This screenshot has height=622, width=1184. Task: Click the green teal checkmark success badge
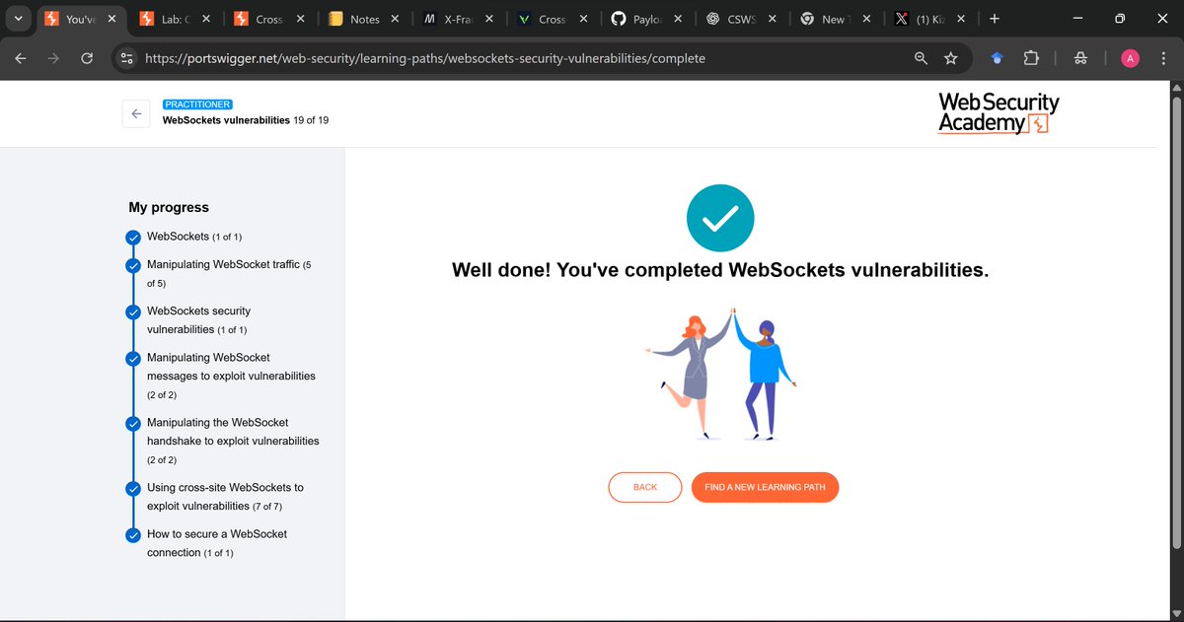[x=720, y=217]
